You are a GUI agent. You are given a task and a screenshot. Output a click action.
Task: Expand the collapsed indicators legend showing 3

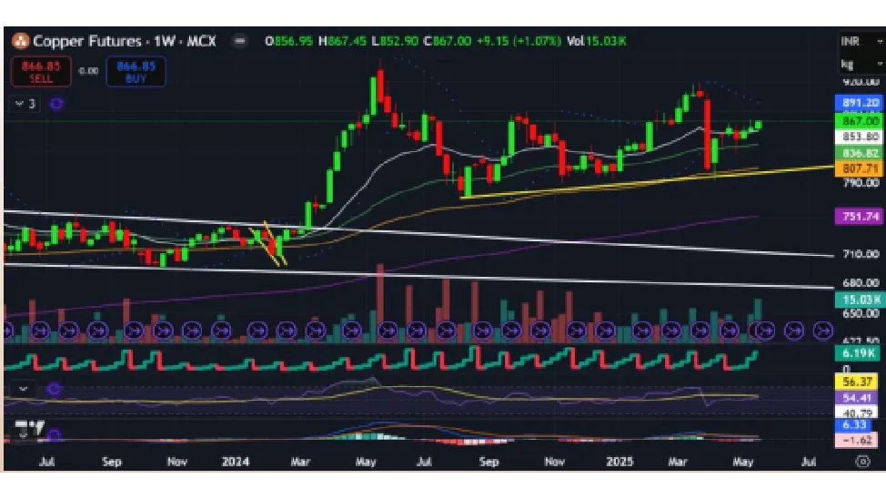pos(25,104)
